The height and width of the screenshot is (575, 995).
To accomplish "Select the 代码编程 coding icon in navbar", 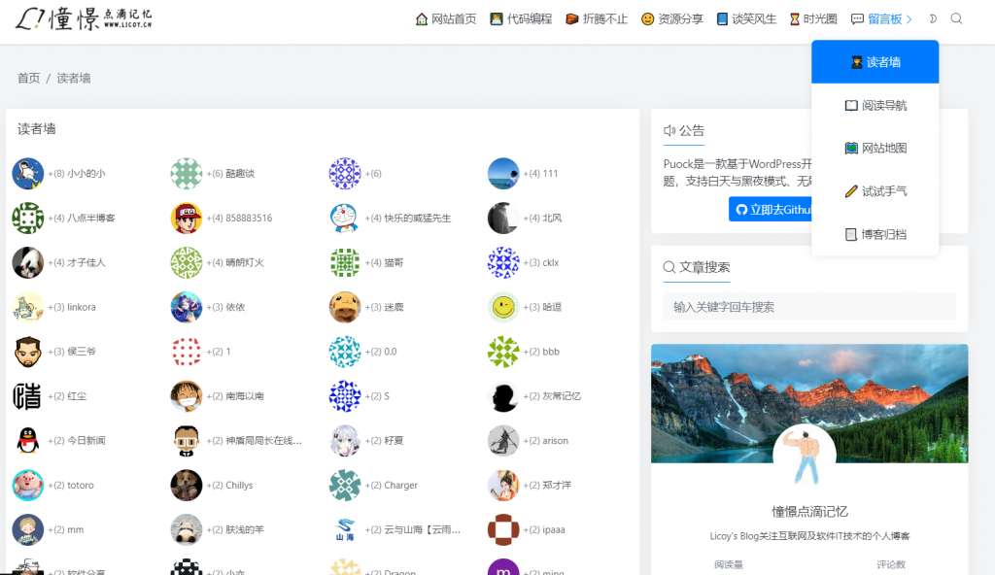I will point(496,18).
